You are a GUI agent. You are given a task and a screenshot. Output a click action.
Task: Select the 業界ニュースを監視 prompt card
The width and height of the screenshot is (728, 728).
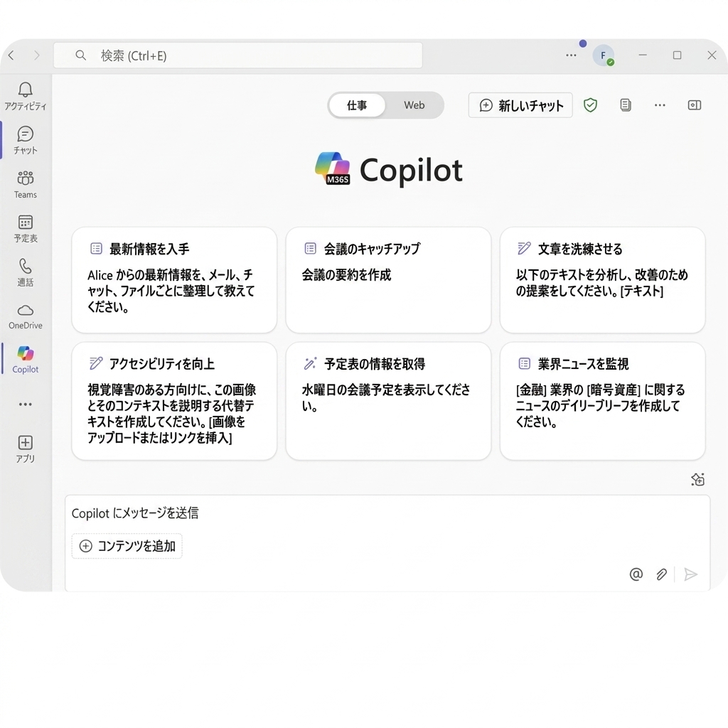tap(603, 401)
